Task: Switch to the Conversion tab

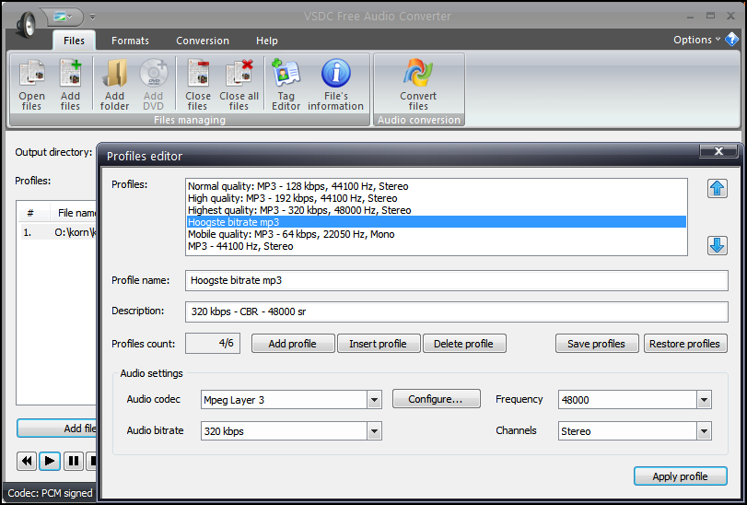Action: coord(203,41)
